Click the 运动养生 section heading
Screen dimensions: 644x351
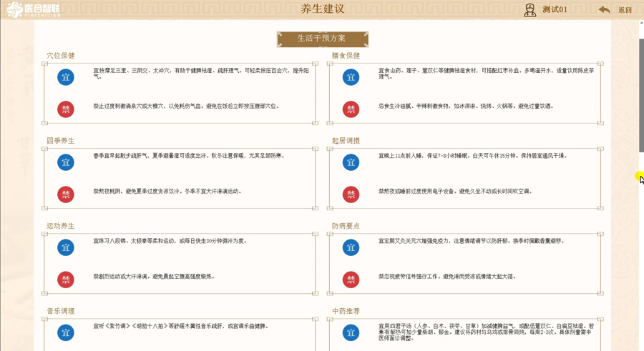pyautogui.click(x=60, y=226)
